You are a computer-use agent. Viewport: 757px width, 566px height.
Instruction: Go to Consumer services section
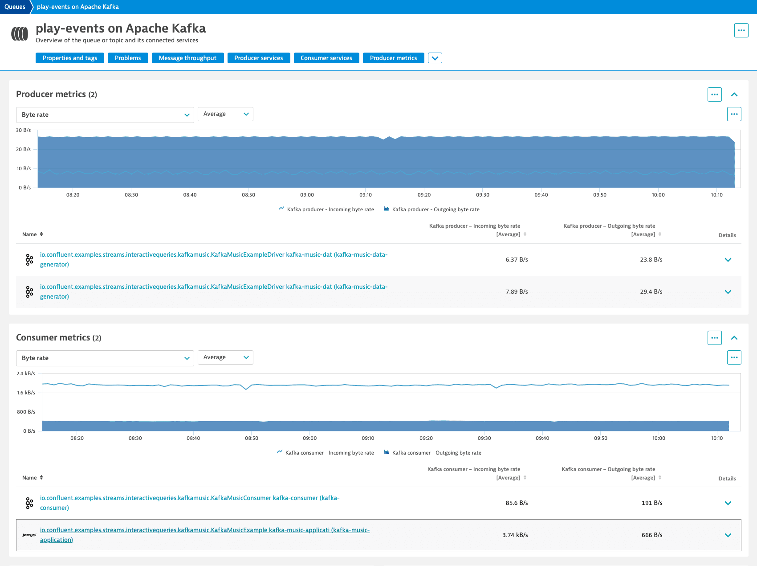click(x=326, y=58)
